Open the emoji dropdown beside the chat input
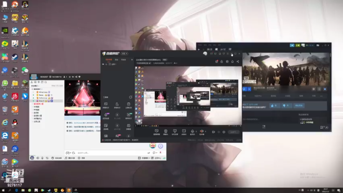The height and width of the screenshot is (193, 343). click(x=68, y=153)
